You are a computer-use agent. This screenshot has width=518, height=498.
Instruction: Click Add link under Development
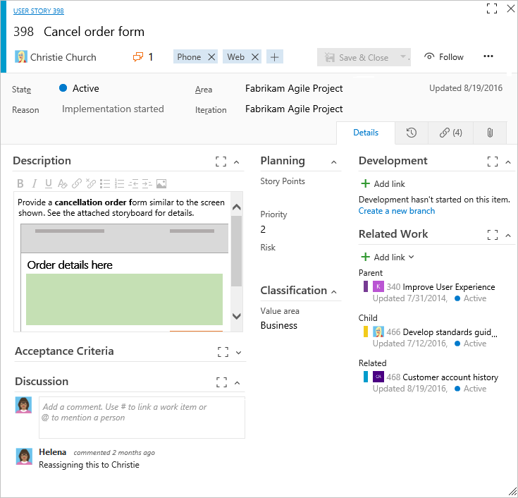(383, 184)
